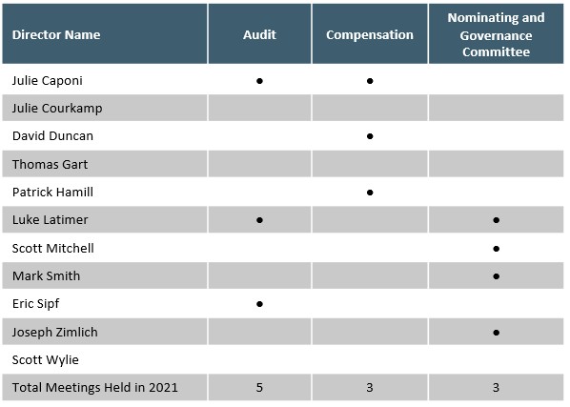Viewport: 570px width, 407px height.
Task: Click Julie Caponi's Audit membership dot
Action: point(259,81)
